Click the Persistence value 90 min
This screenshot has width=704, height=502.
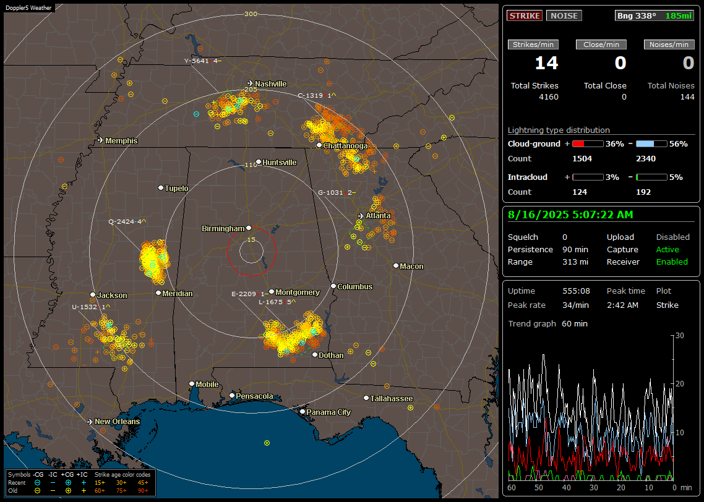tap(575, 249)
